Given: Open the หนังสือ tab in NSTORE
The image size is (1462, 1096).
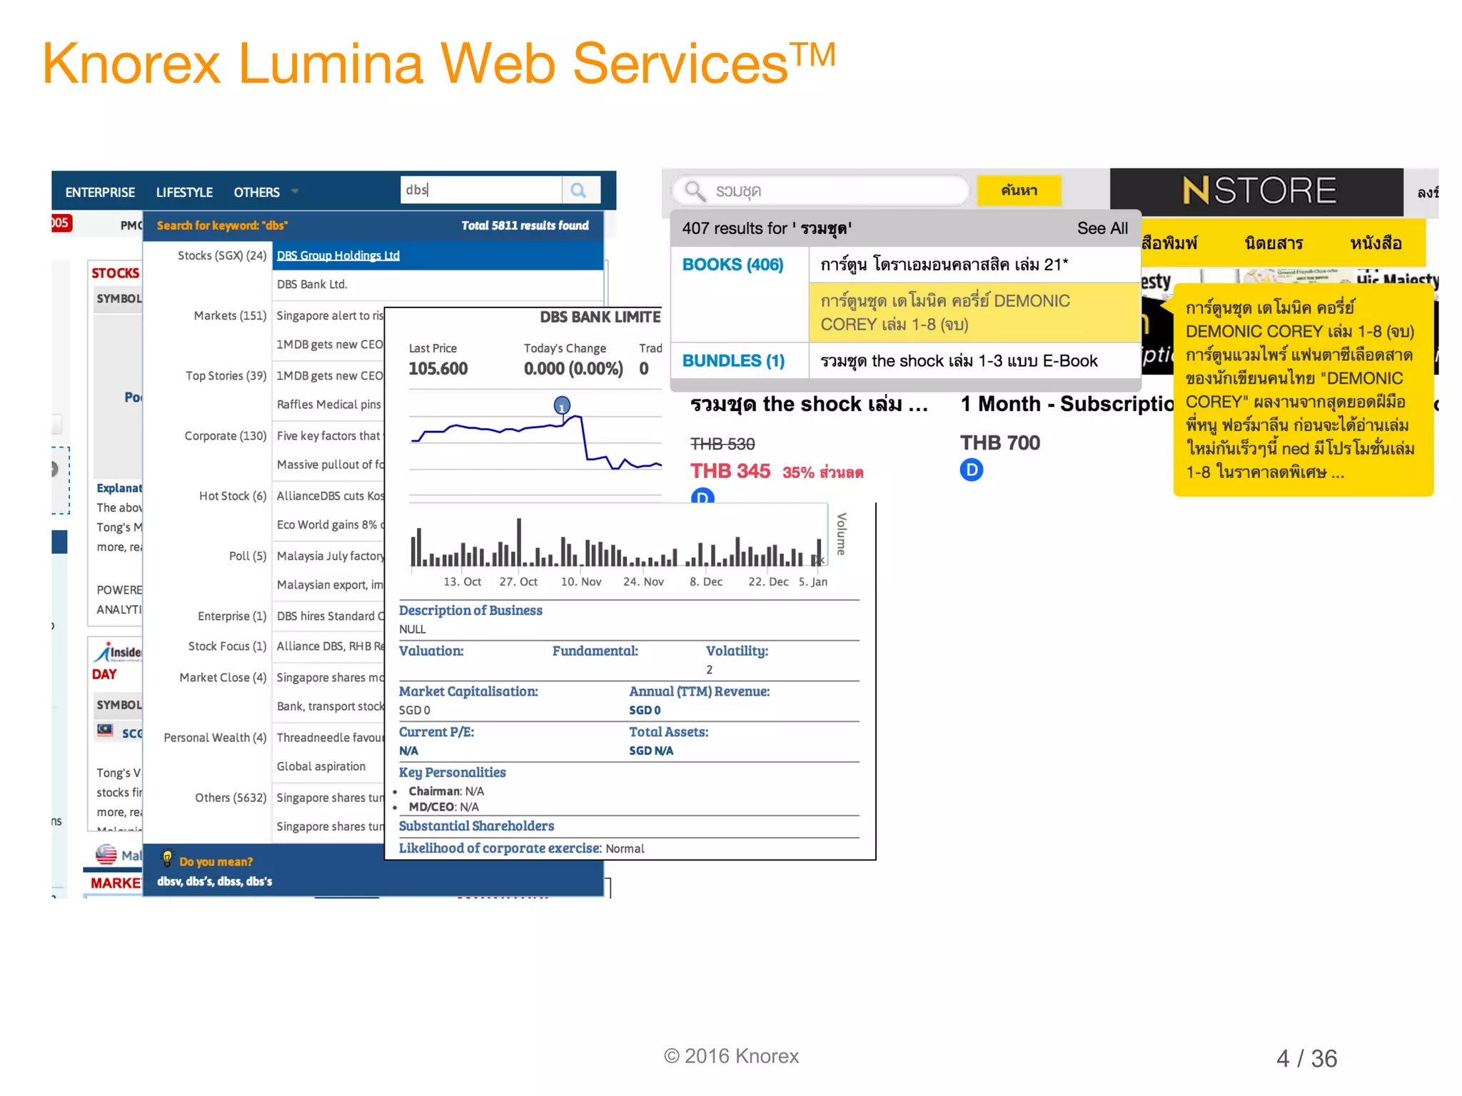Looking at the screenshot, I should tap(1376, 243).
